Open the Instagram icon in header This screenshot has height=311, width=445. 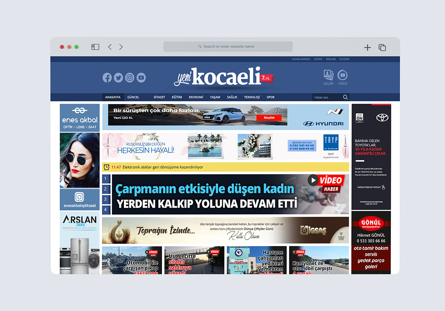coord(129,78)
